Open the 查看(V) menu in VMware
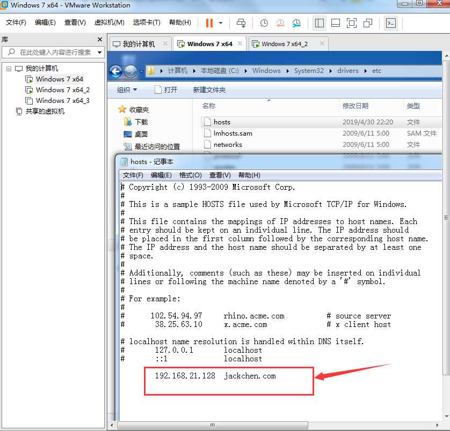This screenshot has height=431, width=450. coord(75,23)
